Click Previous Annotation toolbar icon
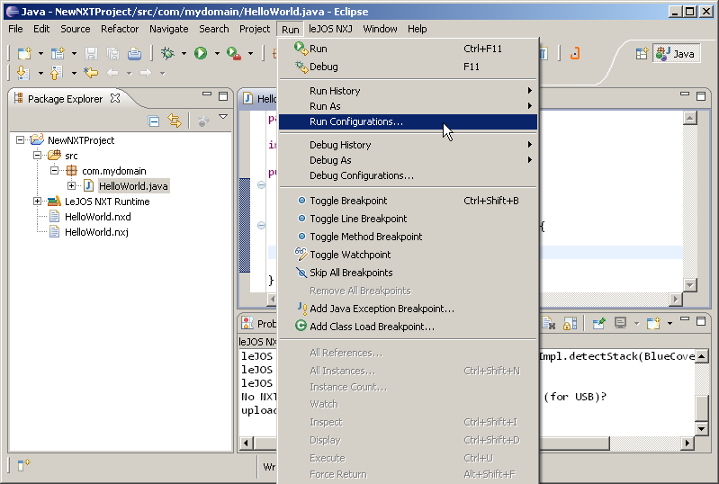Image resolution: width=719 pixels, height=484 pixels. [57, 73]
